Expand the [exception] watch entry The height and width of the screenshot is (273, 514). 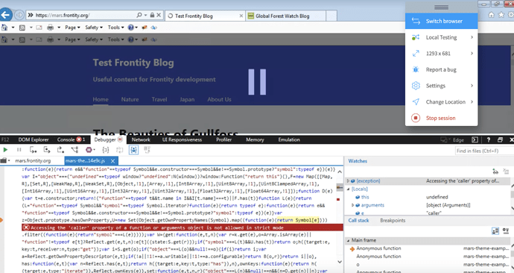pos(348,181)
